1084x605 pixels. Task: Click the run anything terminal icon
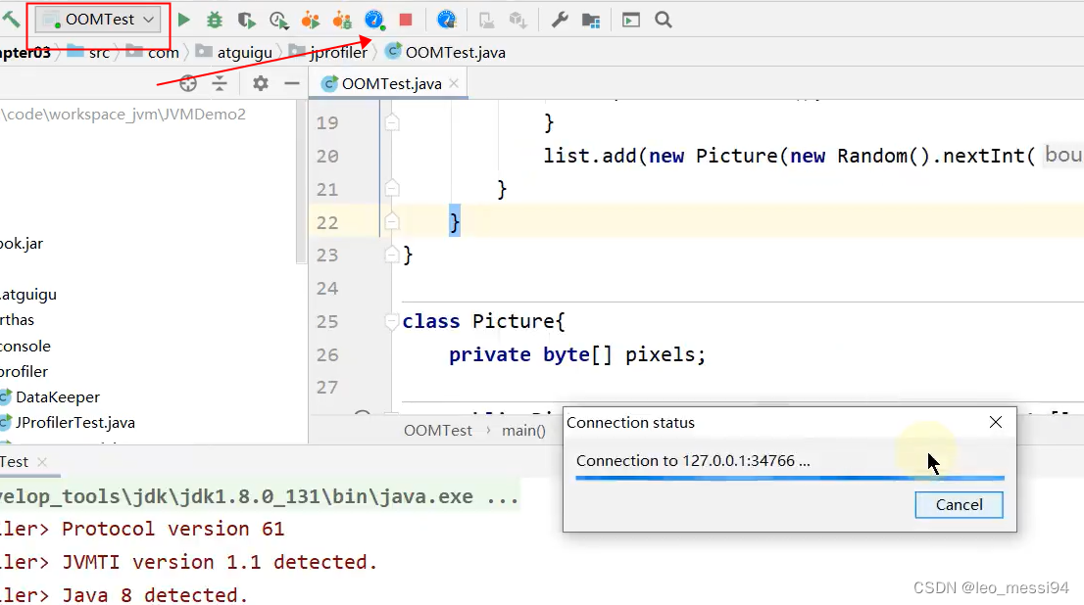(631, 20)
